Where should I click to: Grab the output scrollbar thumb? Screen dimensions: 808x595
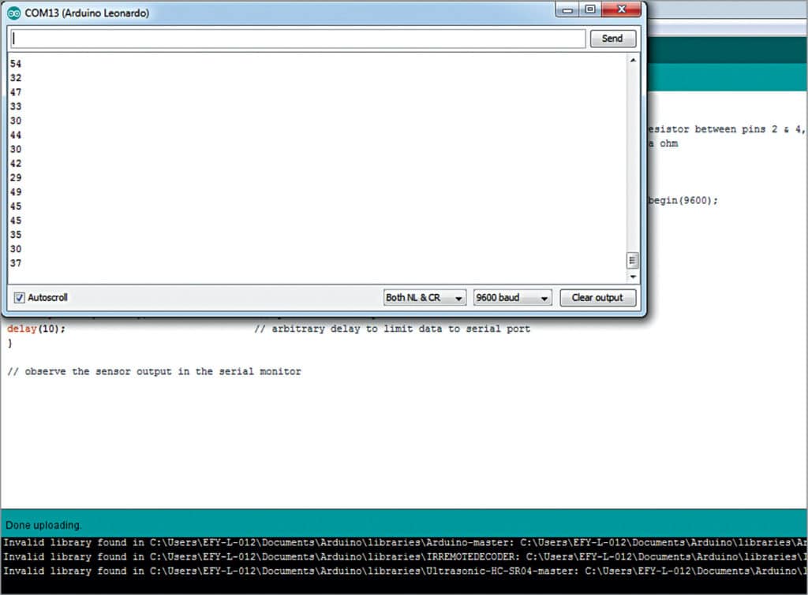(x=632, y=261)
